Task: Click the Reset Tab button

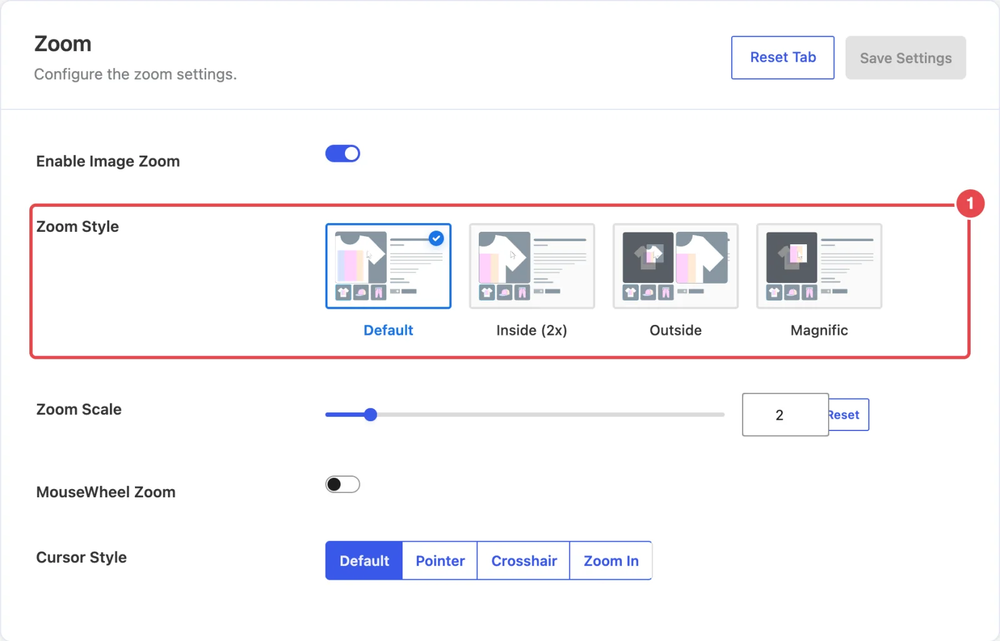Action: pos(782,57)
